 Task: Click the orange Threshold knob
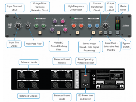coord(74,26)
